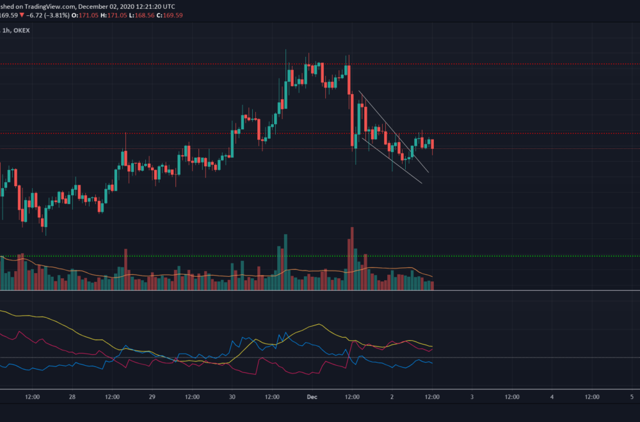This screenshot has height=422, width=640.
Task: Select the high price H:171.05
Action: point(114,15)
